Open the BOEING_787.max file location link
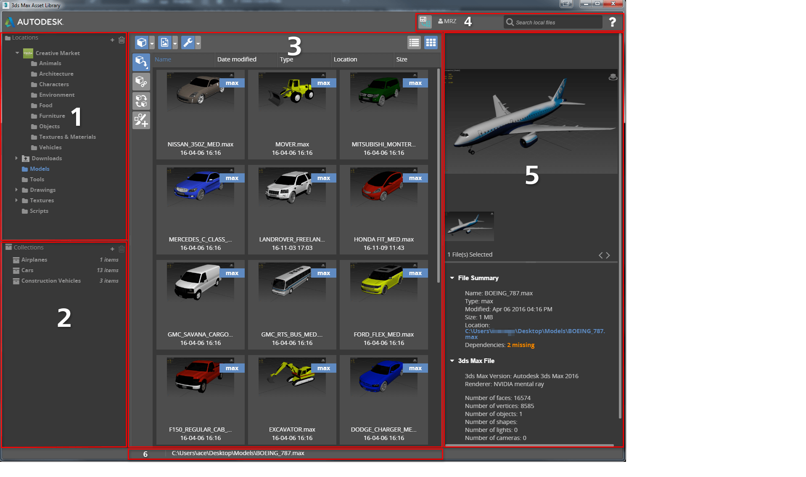The image size is (806, 477). click(535, 334)
